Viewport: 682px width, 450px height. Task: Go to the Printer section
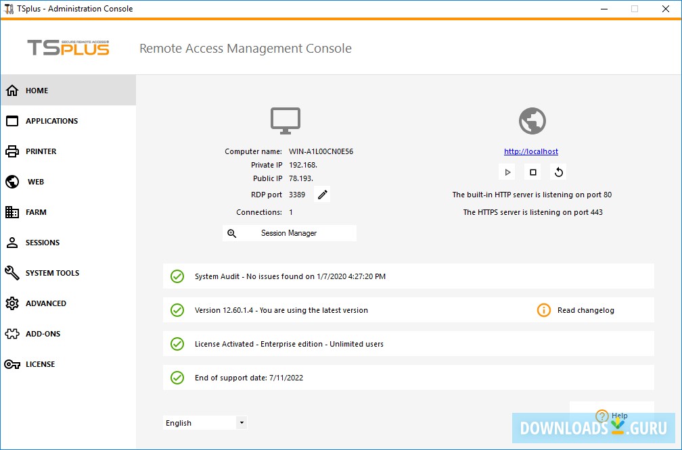[68, 151]
